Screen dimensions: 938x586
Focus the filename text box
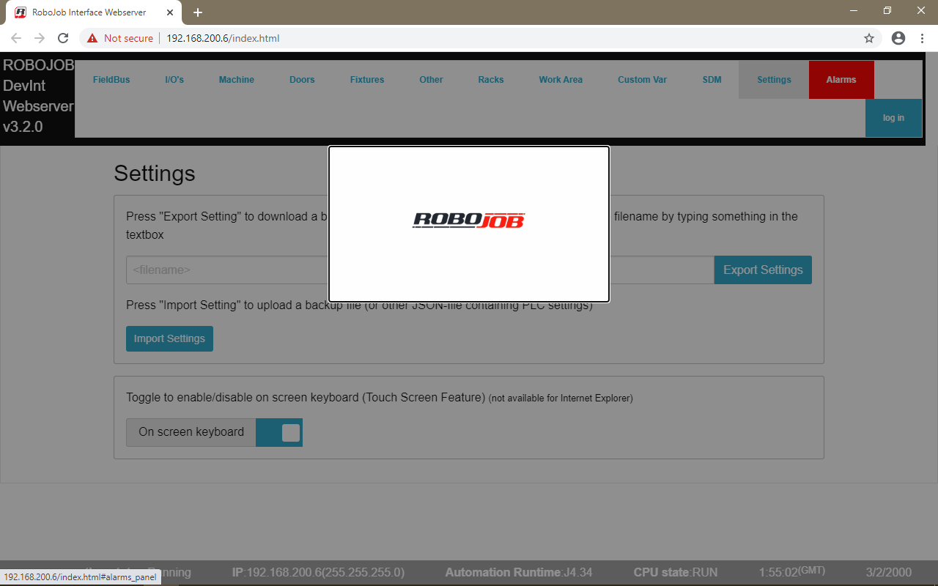pos(420,270)
